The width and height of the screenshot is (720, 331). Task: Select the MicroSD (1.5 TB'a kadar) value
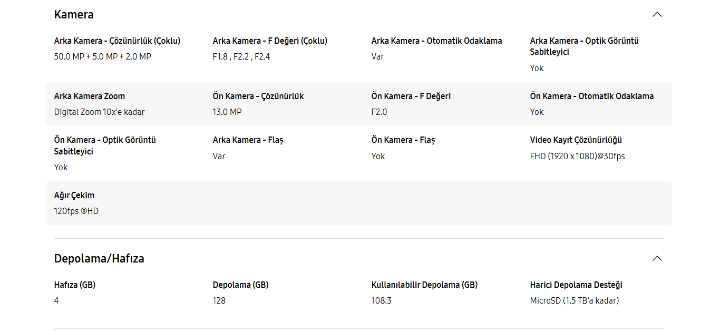click(x=575, y=300)
